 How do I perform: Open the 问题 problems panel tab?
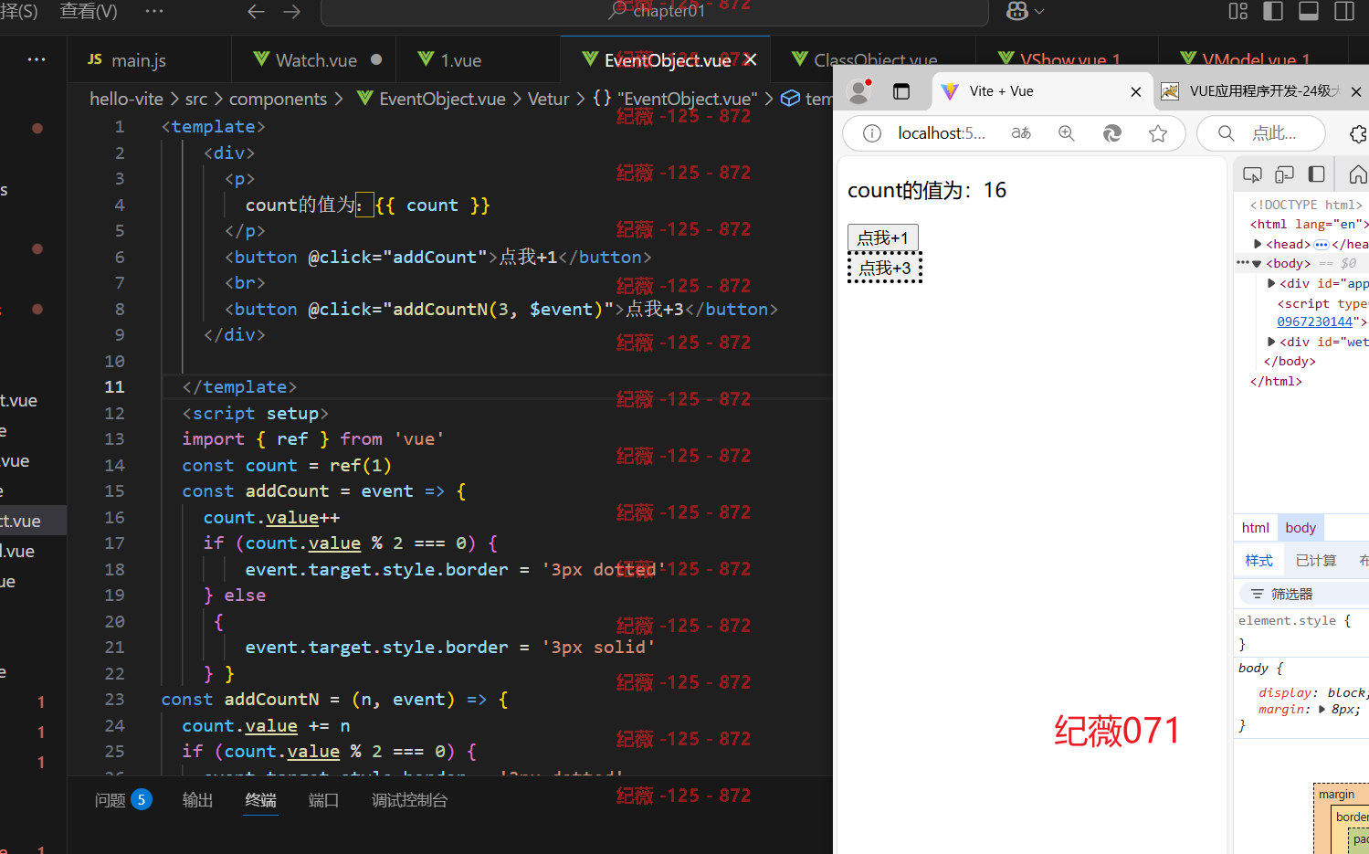point(122,800)
